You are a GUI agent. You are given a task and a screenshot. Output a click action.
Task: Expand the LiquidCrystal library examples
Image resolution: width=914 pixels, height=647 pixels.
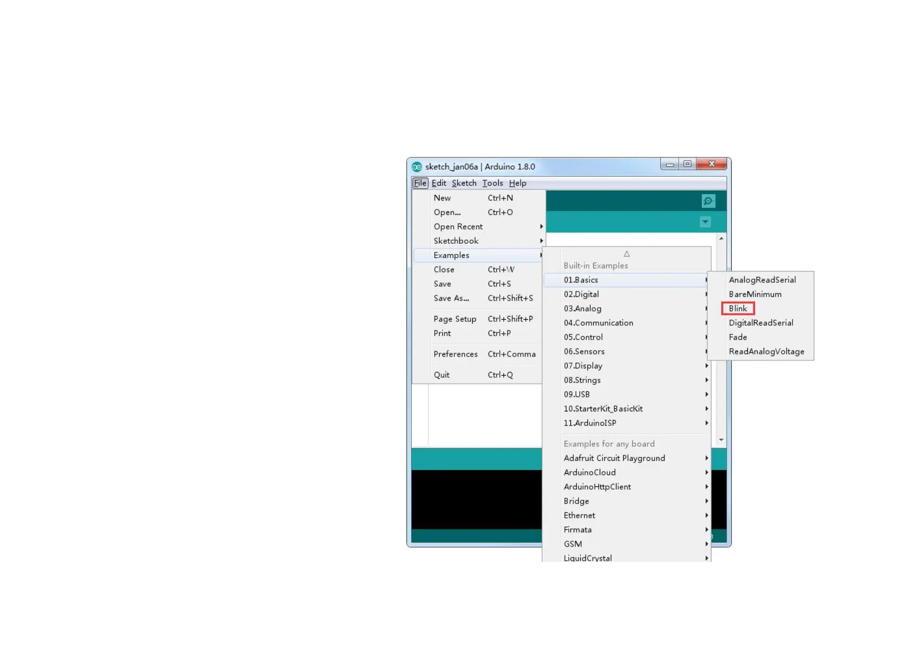(x=627, y=557)
